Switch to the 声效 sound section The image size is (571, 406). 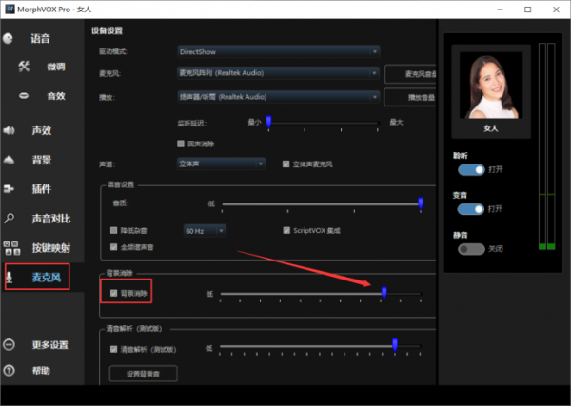click(42, 130)
